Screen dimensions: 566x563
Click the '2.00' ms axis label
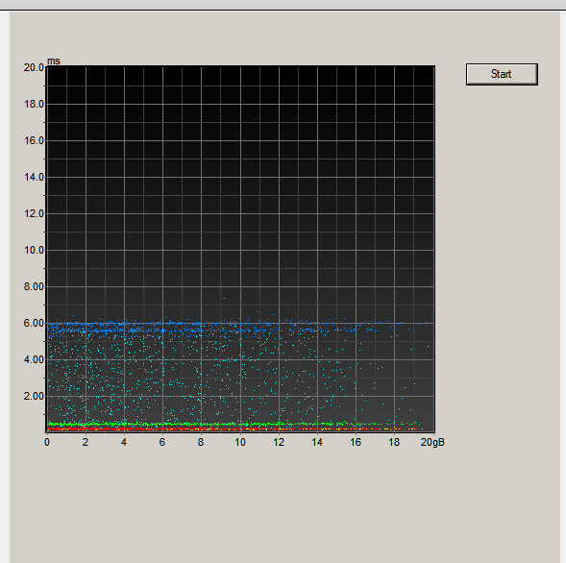(x=34, y=396)
